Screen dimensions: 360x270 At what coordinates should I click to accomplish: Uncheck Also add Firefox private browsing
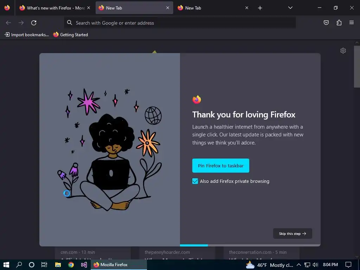[195, 181]
